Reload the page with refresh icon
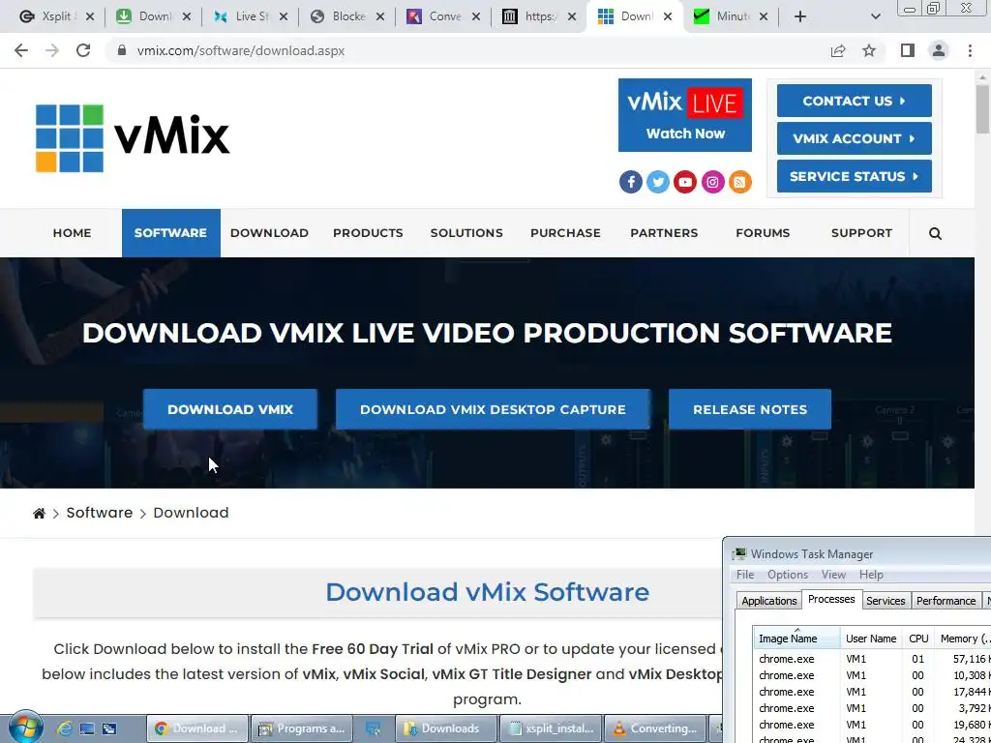 [x=83, y=50]
